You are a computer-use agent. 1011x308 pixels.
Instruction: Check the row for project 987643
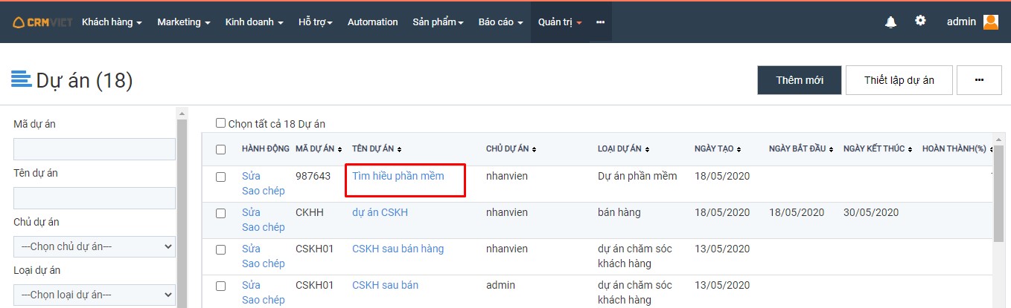[x=220, y=177]
